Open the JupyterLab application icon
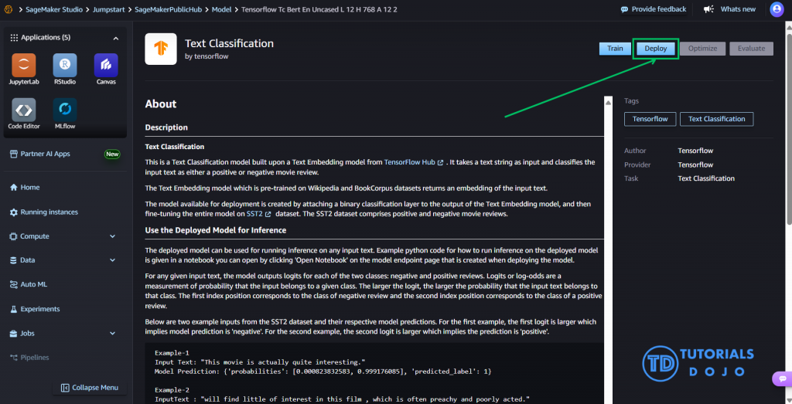This screenshot has height=404, width=792. pos(24,65)
